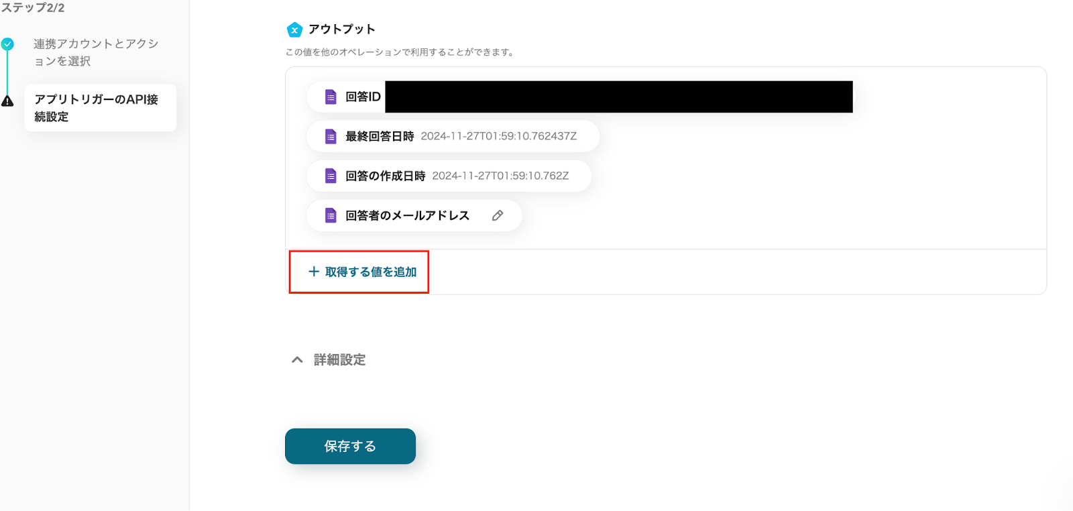The image size is (1073, 511).
Task: Click the form icon beside 最終回答日時
Action: (331, 137)
